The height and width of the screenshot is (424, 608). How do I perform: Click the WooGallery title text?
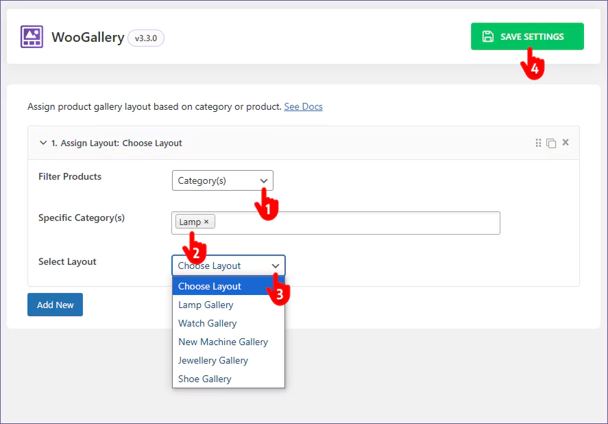pyautogui.click(x=88, y=38)
